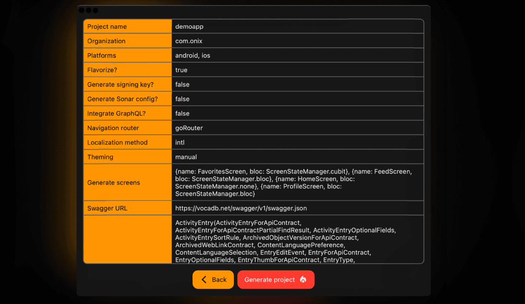The image size is (525, 304).
Task: Click the Generate project button
Action: [x=276, y=280]
